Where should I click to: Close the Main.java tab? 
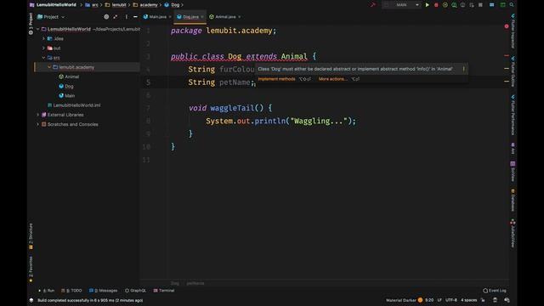pyautogui.click(x=170, y=17)
